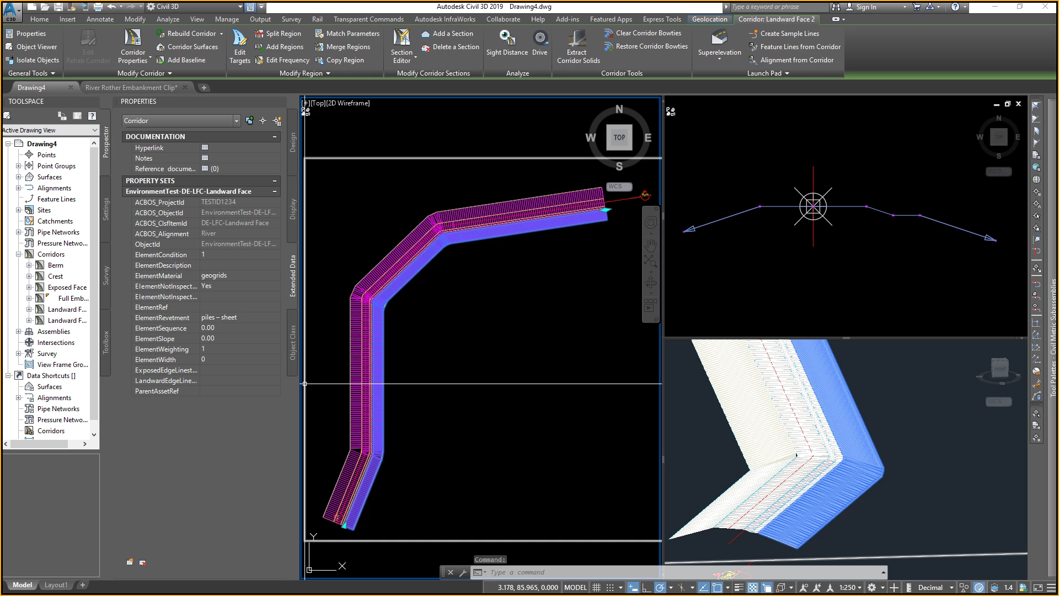Viewport: 1059px width, 596px height.
Task: Open the Analyze ribbon tab
Action: (168, 19)
